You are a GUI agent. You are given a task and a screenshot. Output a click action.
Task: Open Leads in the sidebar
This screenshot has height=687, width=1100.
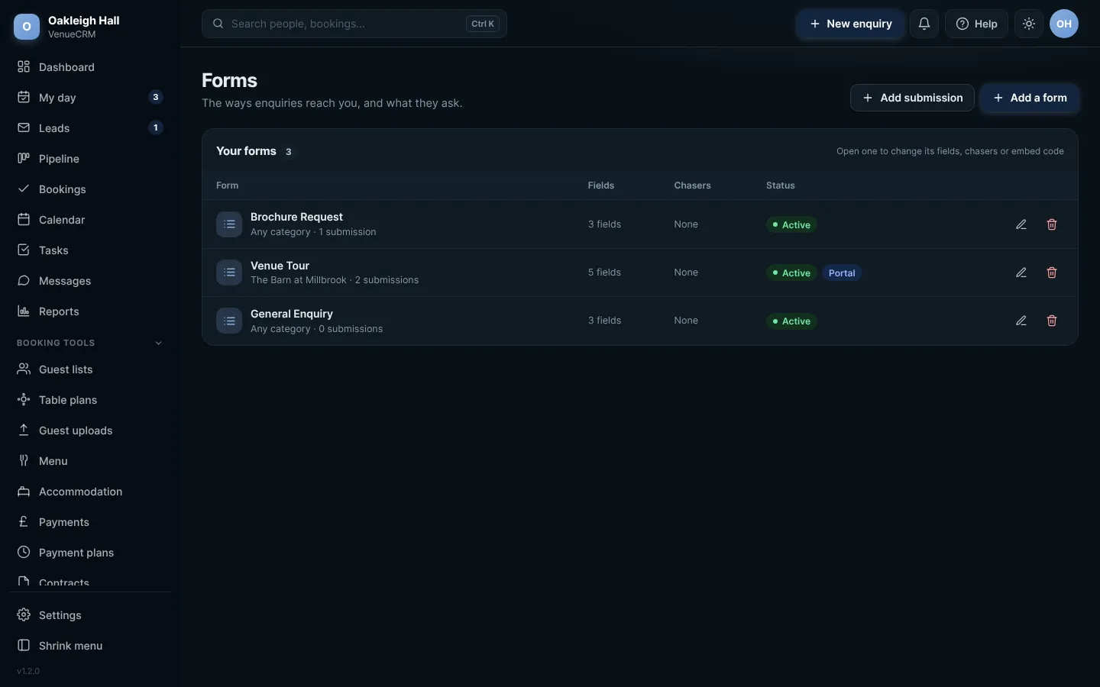(x=90, y=128)
